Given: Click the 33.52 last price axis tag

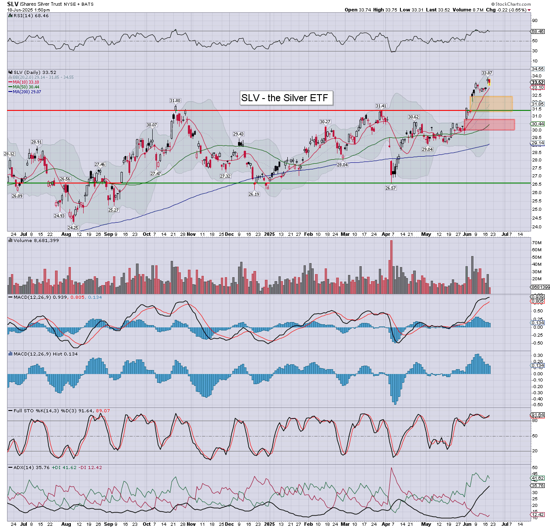Looking at the screenshot, I should 538,82.
